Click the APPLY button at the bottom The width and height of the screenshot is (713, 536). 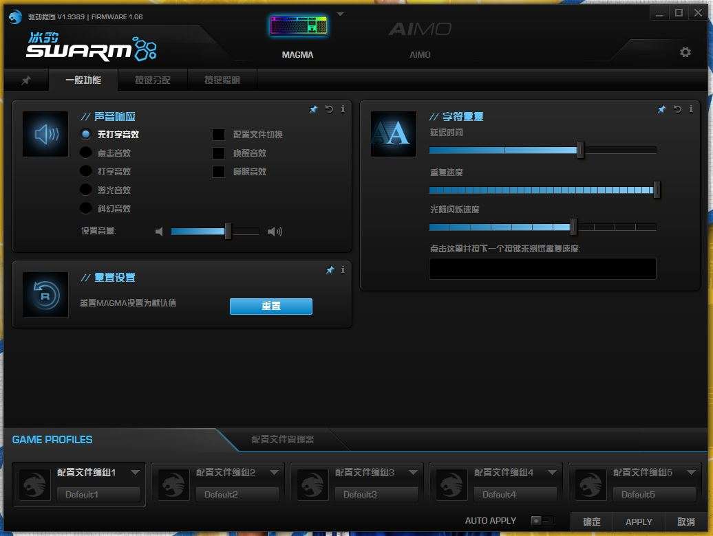pyautogui.click(x=638, y=522)
